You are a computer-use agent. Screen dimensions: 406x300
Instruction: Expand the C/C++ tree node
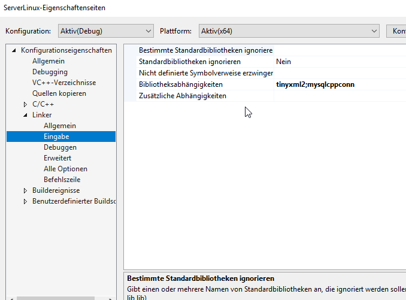point(25,104)
